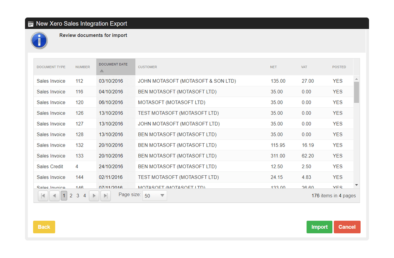
Task: Click the net amount 115.95
Action: (x=278, y=145)
